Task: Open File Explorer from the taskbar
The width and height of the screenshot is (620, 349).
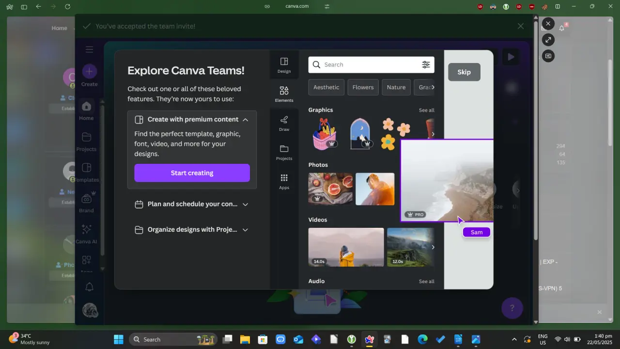Action: click(245, 339)
